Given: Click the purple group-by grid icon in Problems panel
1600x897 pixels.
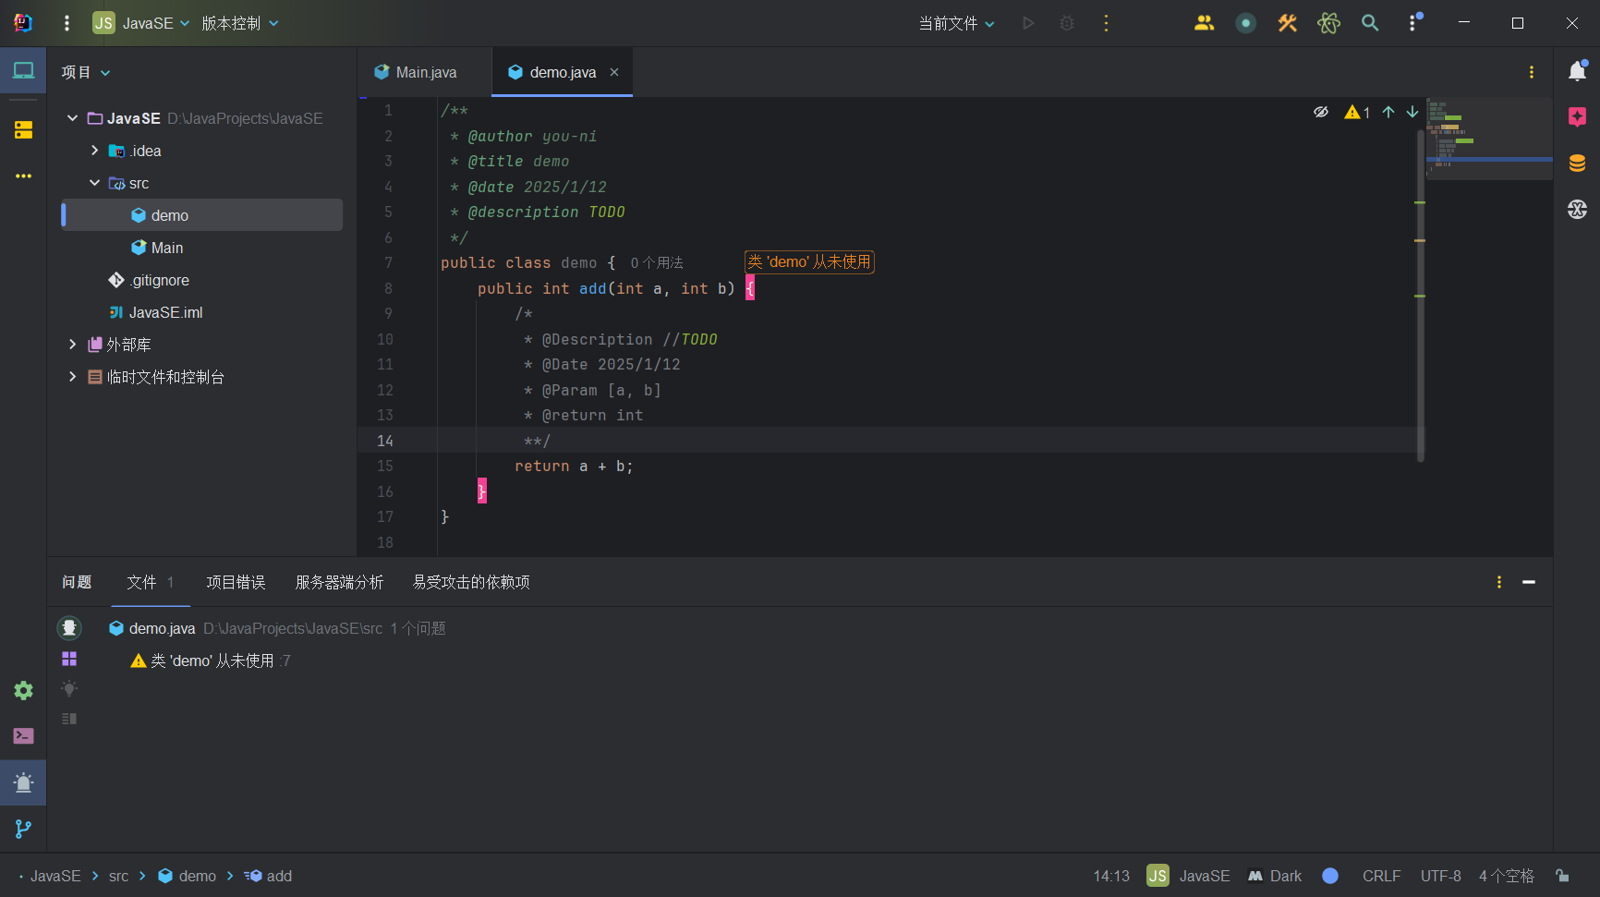Looking at the screenshot, I should [69, 659].
